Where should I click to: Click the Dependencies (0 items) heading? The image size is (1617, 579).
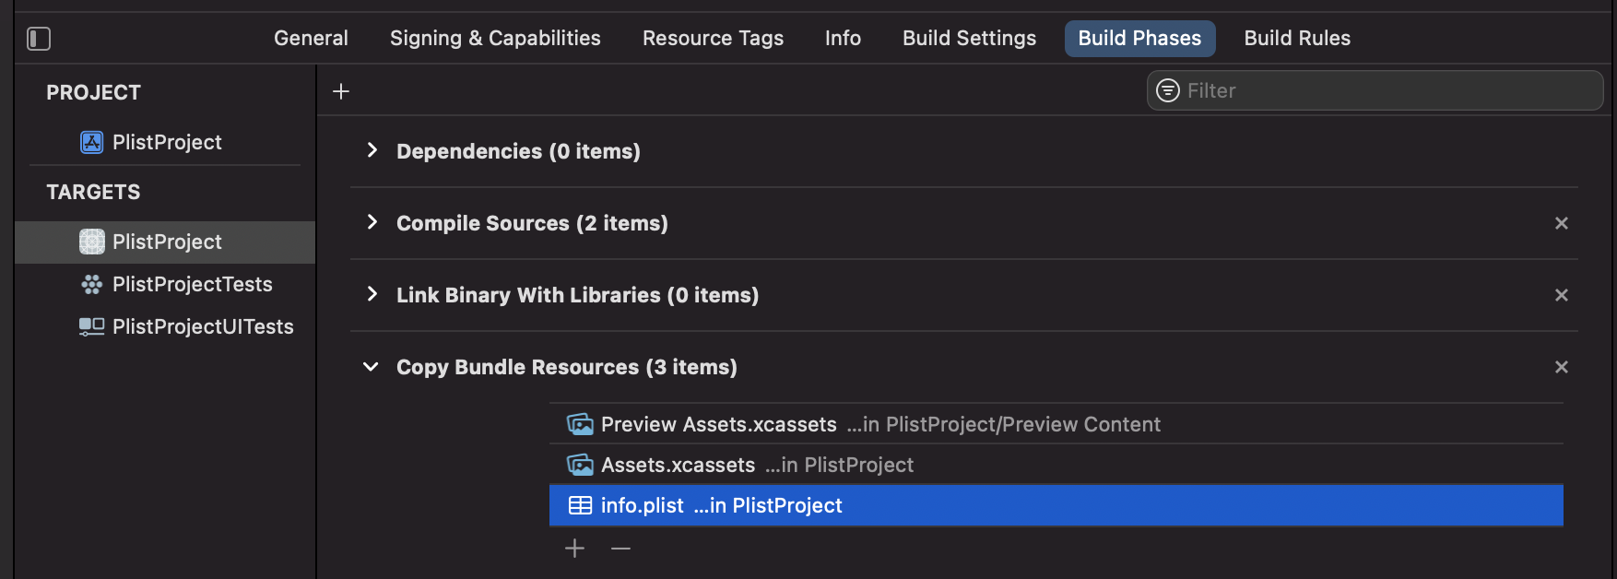(x=518, y=151)
